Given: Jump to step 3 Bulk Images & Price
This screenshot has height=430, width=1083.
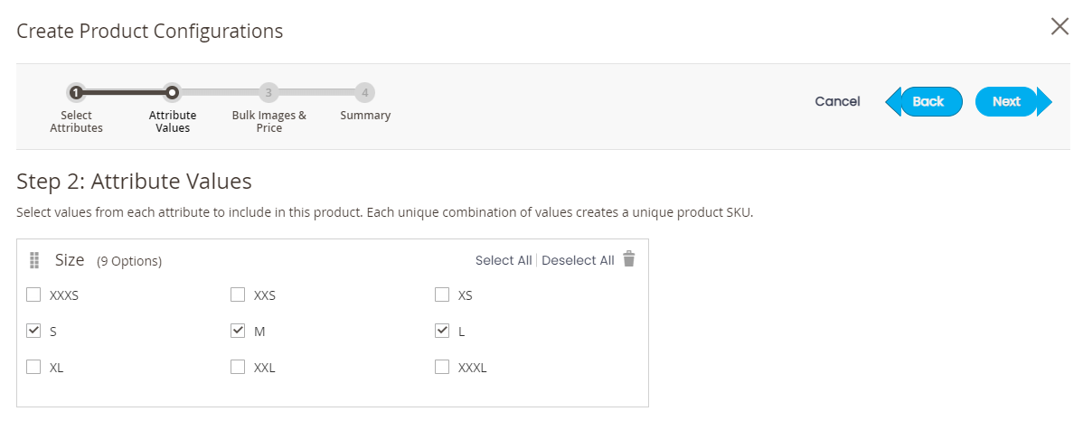Looking at the screenshot, I should tap(268, 92).
